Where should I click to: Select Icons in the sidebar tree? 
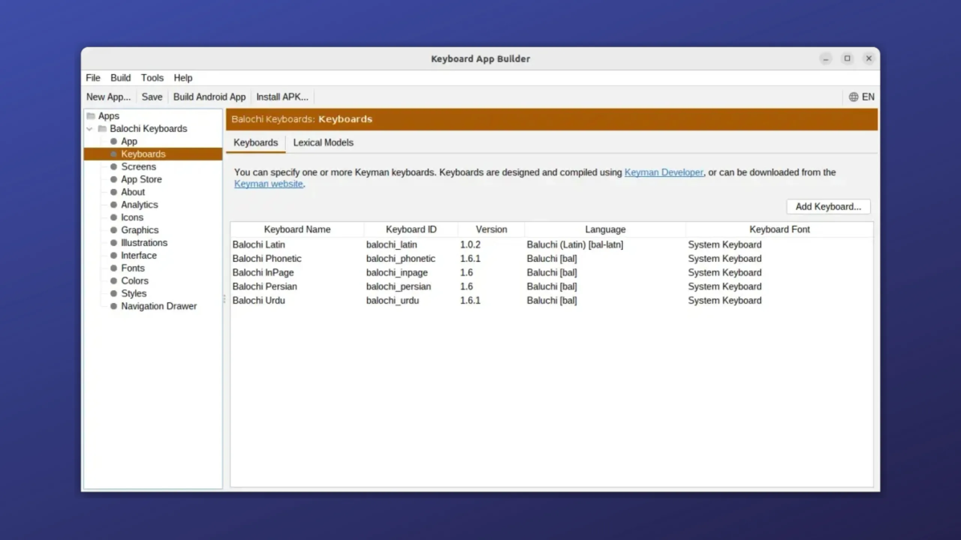[x=132, y=217]
